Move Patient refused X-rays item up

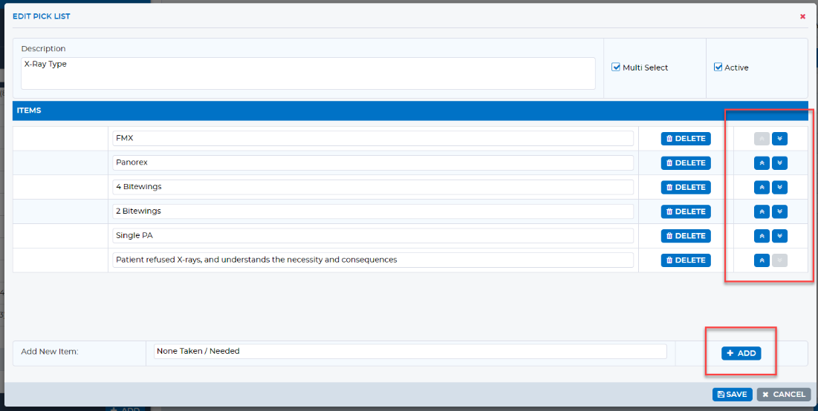[762, 260]
